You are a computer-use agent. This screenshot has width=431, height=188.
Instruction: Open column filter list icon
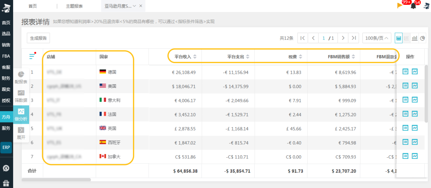point(32,56)
